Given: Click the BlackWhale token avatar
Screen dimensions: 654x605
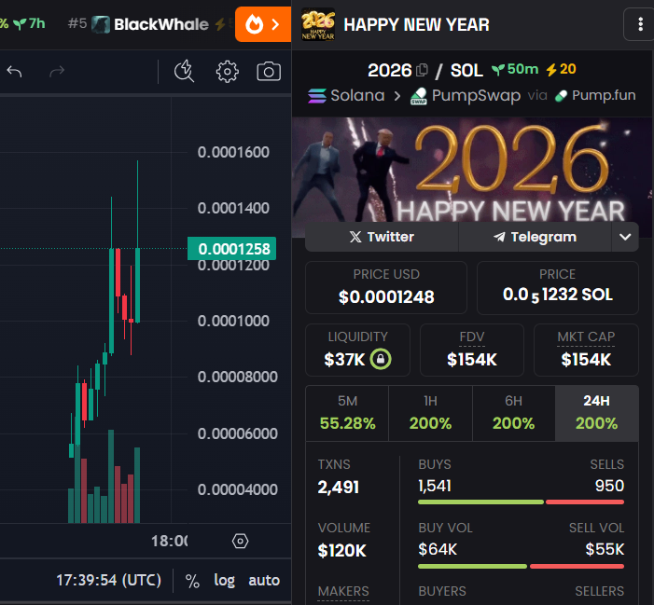Looking at the screenshot, I should [x=101, y=24].
